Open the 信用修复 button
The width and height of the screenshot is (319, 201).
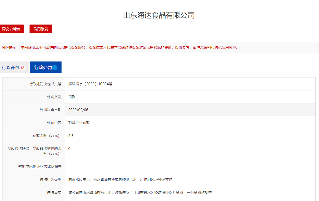pyautogui.click(x=41, y=29)
